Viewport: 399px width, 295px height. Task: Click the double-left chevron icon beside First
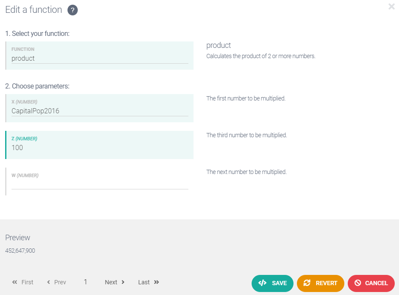[x=15, y=282]
